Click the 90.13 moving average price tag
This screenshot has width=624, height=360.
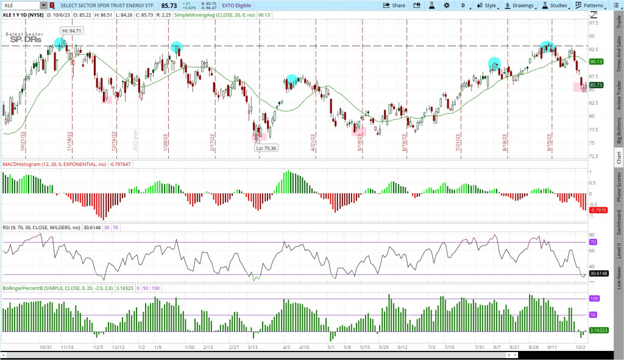point(596,61)
